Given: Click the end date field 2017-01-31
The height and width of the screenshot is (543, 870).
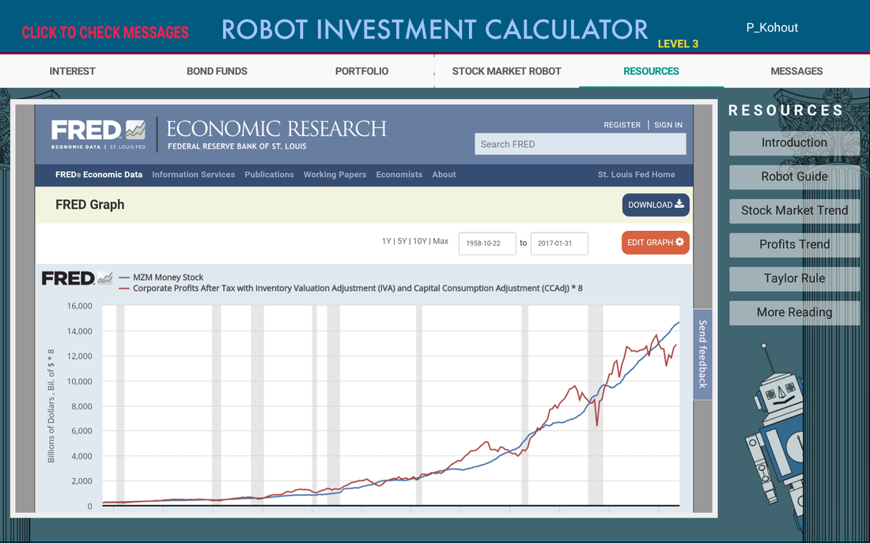Looking at the screenshot, I should coord(559,243).
